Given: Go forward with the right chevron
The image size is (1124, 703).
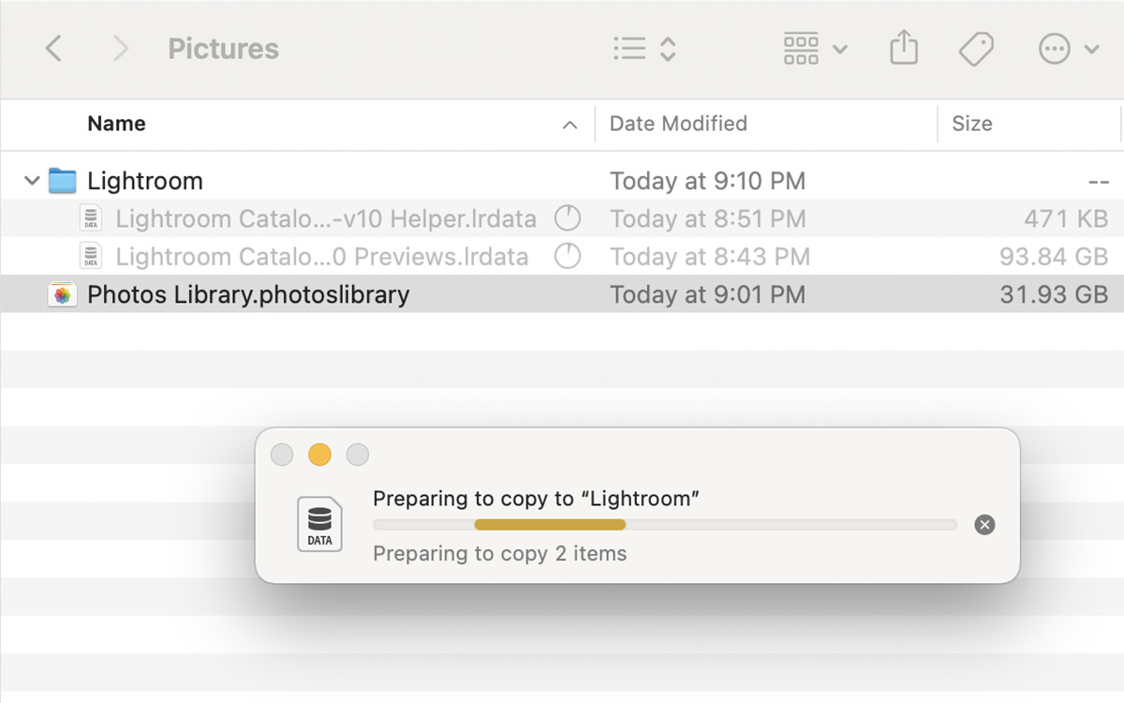Looking at the screenshot, I should pyautogui.click(x=120, y=49).
